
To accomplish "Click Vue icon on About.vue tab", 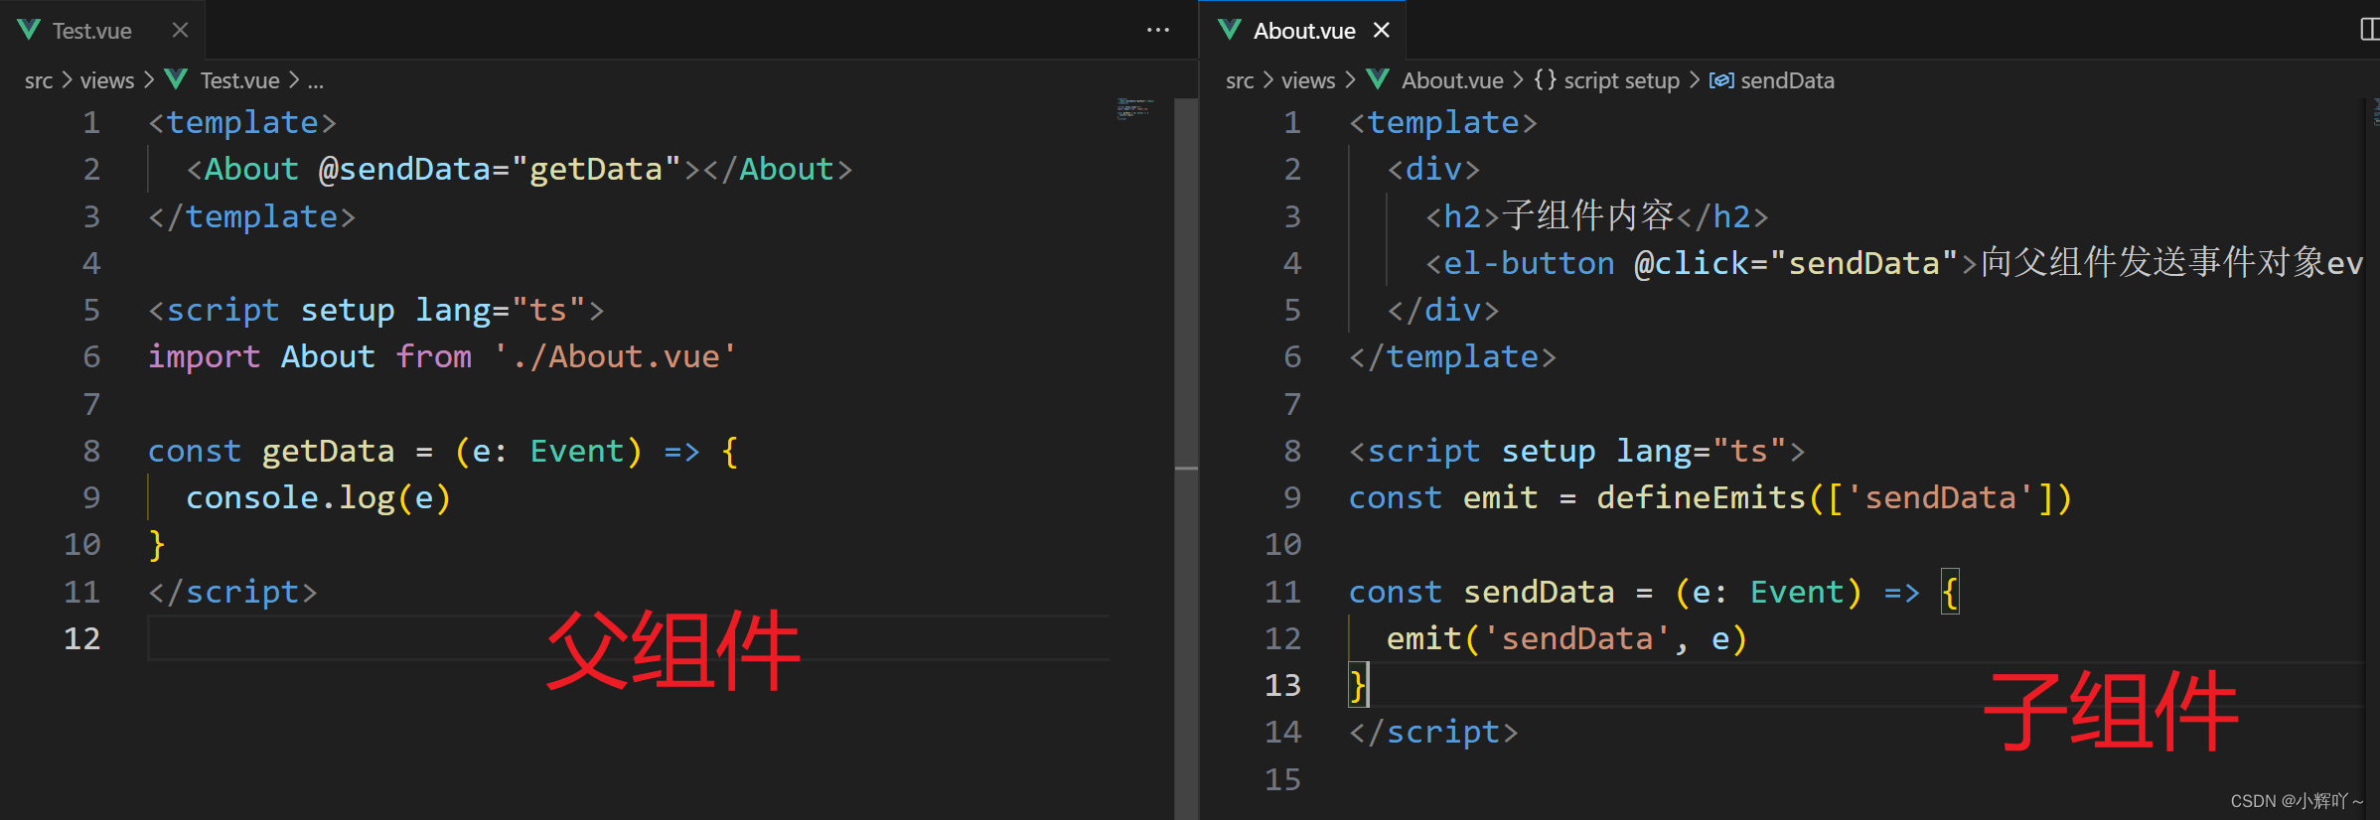I will coord(1230,30).
